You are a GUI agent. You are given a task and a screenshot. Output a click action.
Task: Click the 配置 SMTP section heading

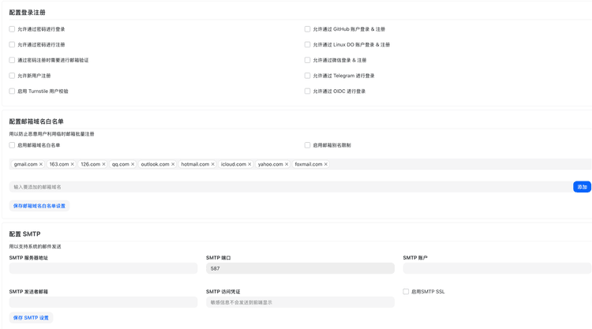click(25, 234)
